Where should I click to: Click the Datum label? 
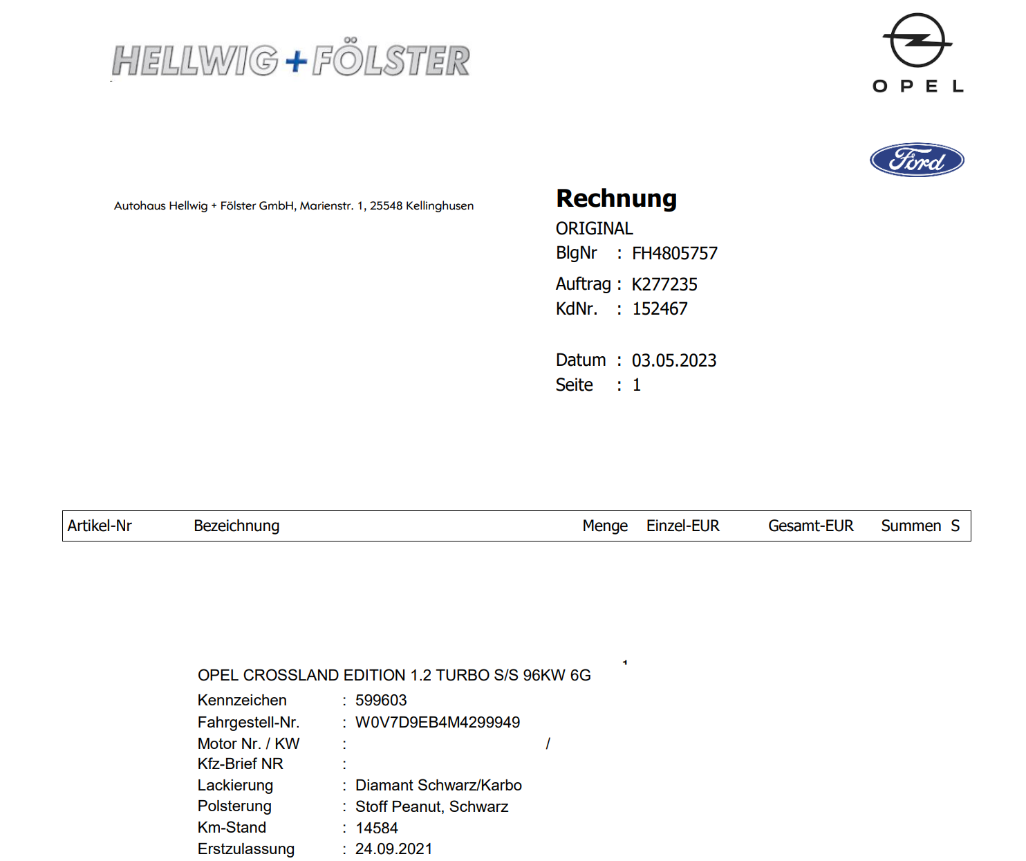tap(581, 360)
